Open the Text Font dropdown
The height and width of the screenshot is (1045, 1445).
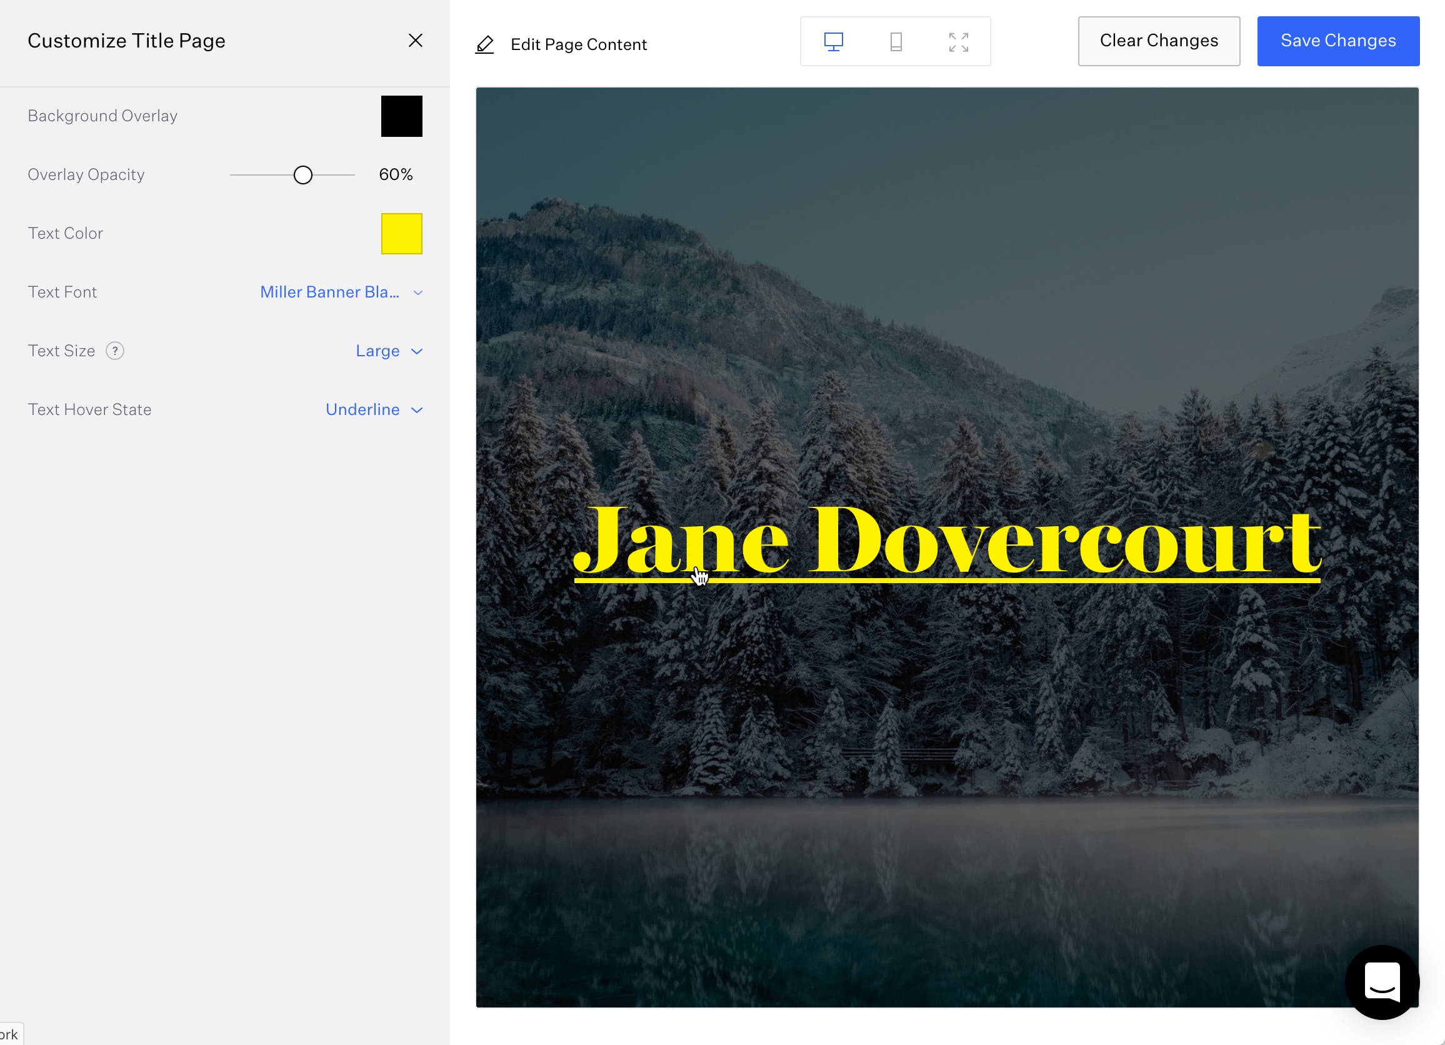coord(341,292)
